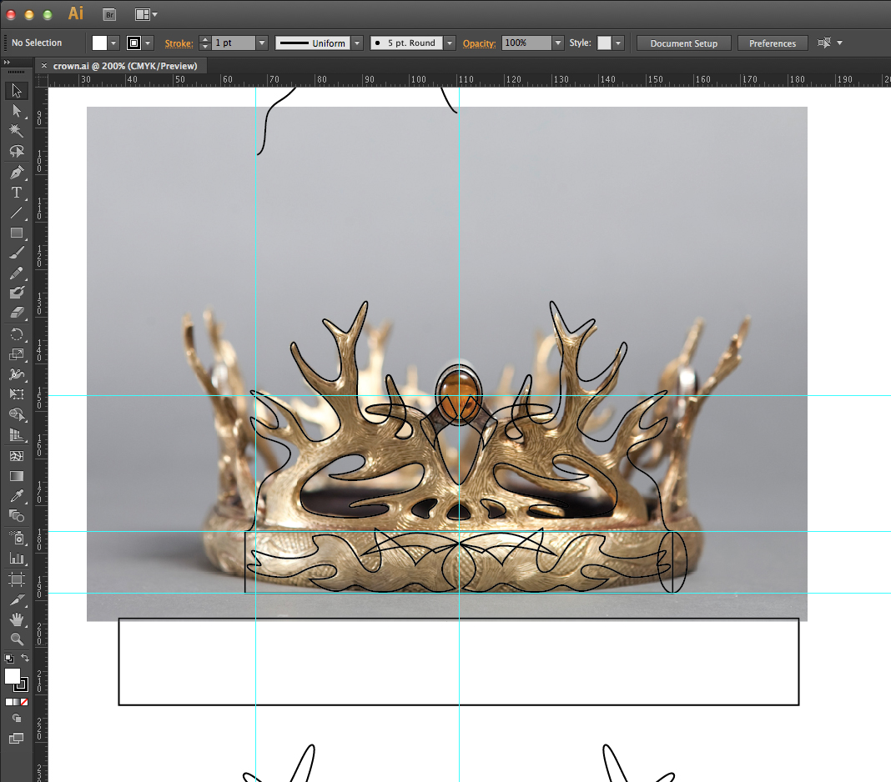Viewport: 891px width, 782px height.
Task: Click the stroke weight field showing 1 pt
Action: 234,43
